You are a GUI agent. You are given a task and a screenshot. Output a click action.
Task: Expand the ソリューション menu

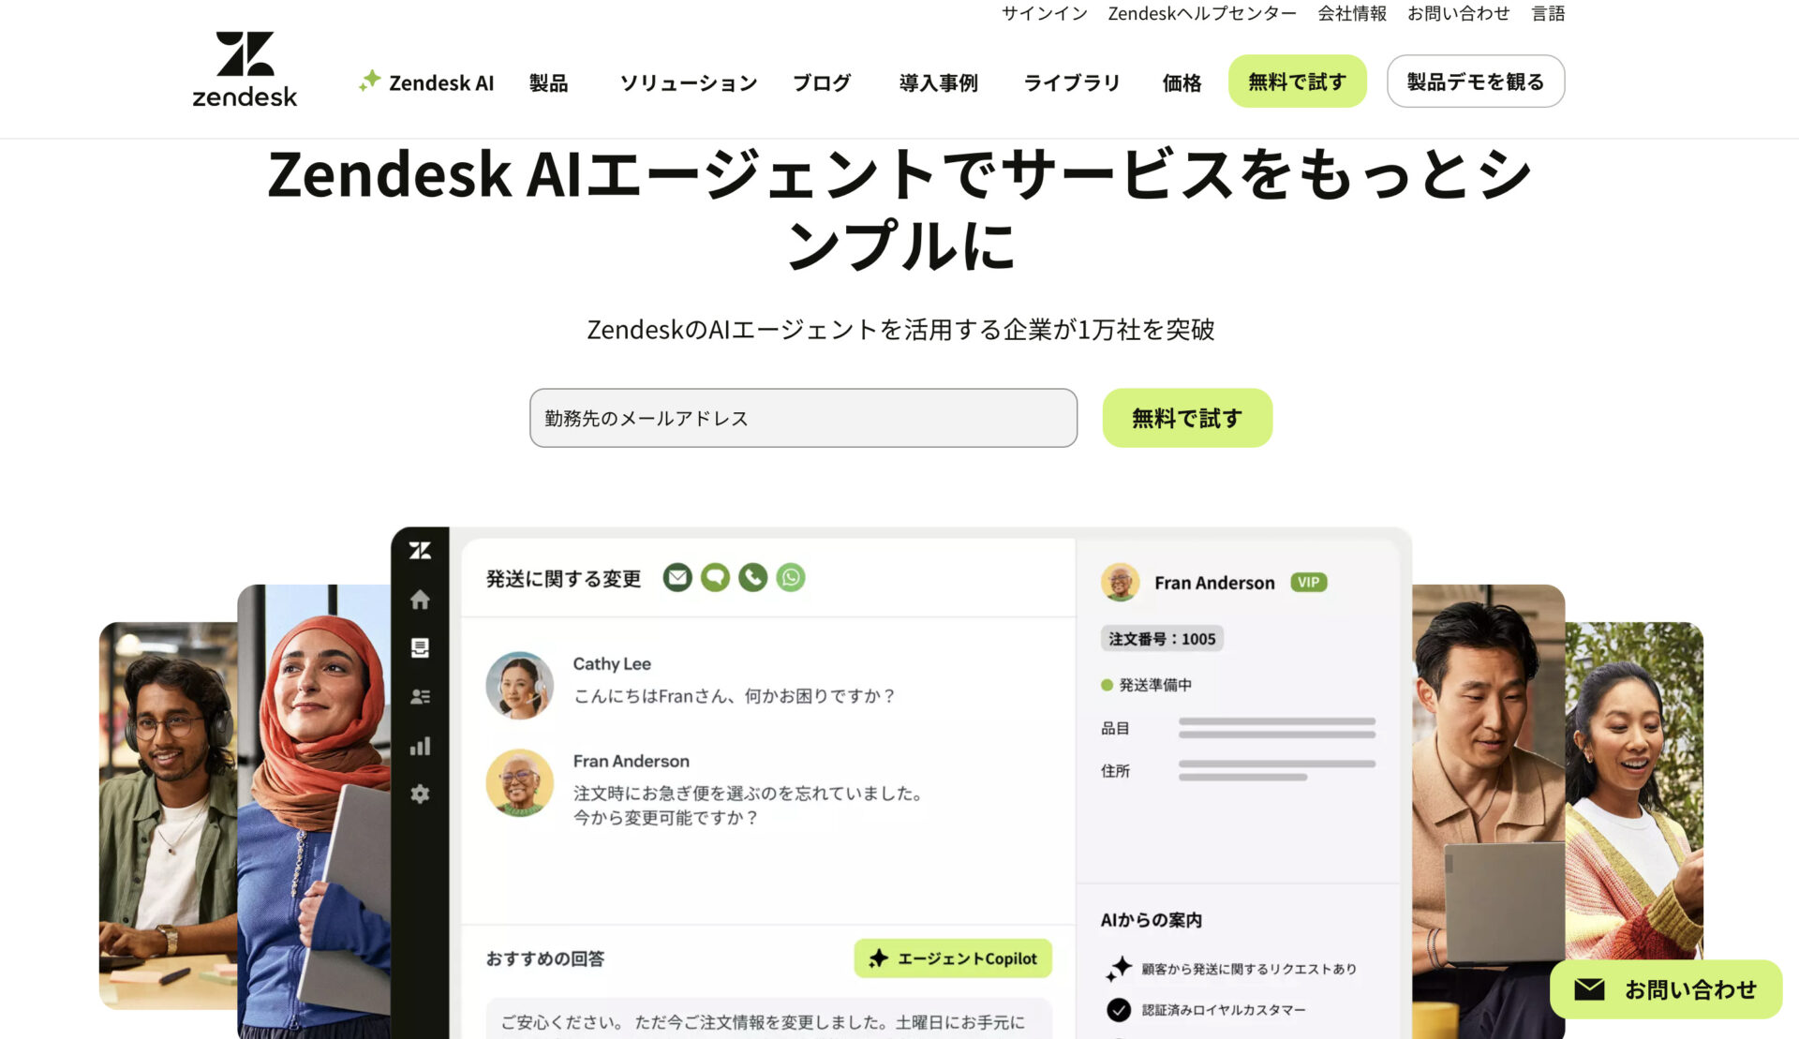tap(689, 82)
